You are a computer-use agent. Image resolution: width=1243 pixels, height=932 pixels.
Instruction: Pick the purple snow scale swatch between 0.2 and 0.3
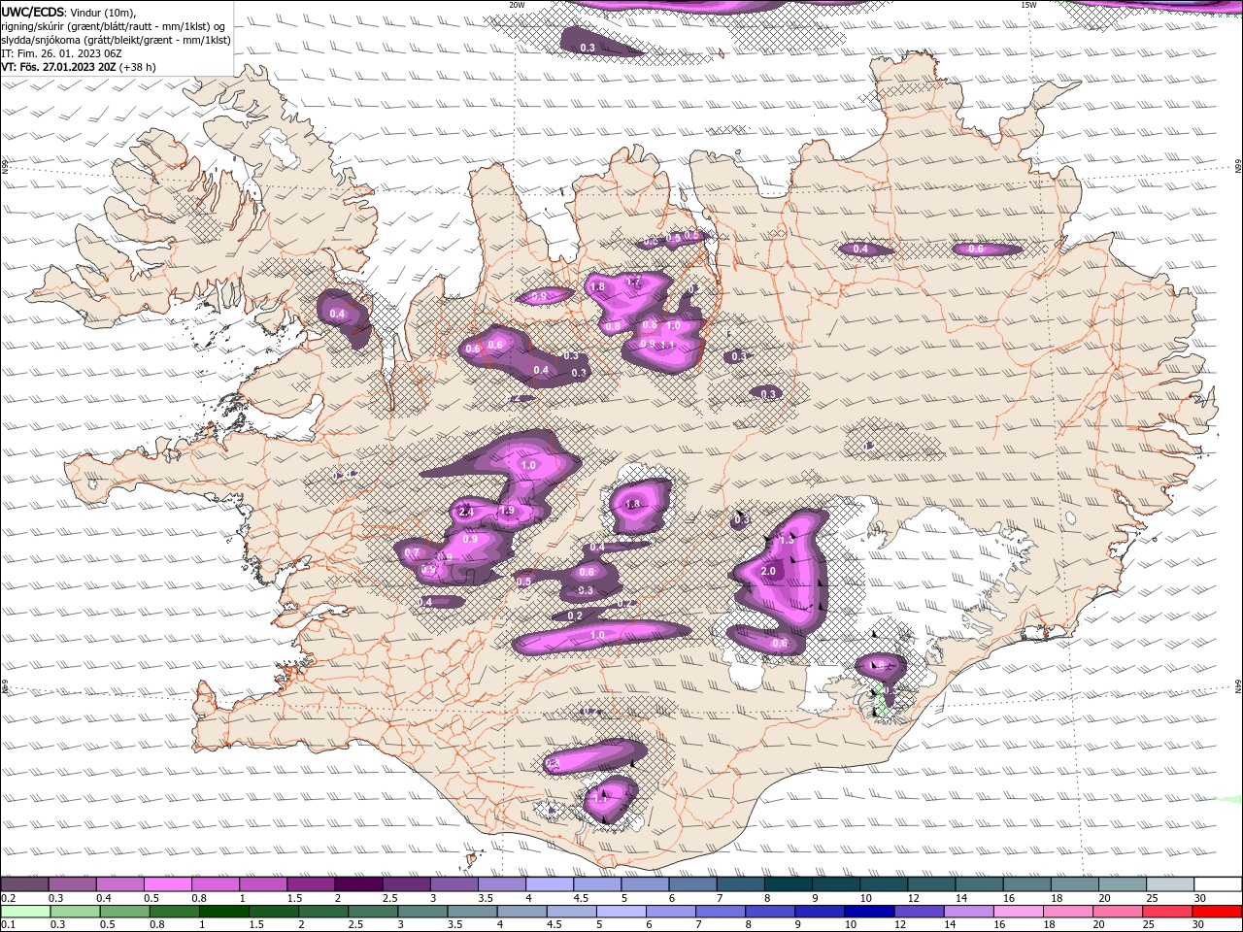tap(24, 884)
